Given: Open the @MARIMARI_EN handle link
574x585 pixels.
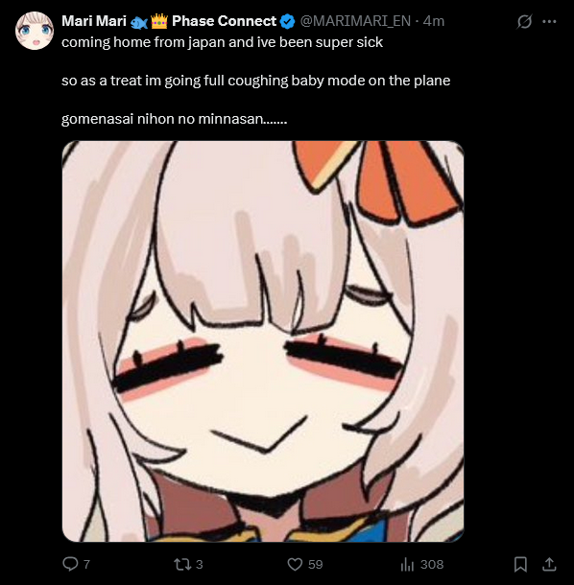Looking at the screenshot, I should pos(355,21).
